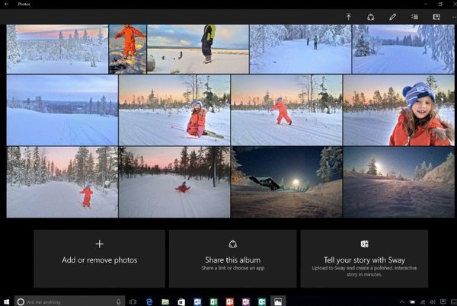
Task: Click the back arrow in Photos
Action: [x=6, y=4]
